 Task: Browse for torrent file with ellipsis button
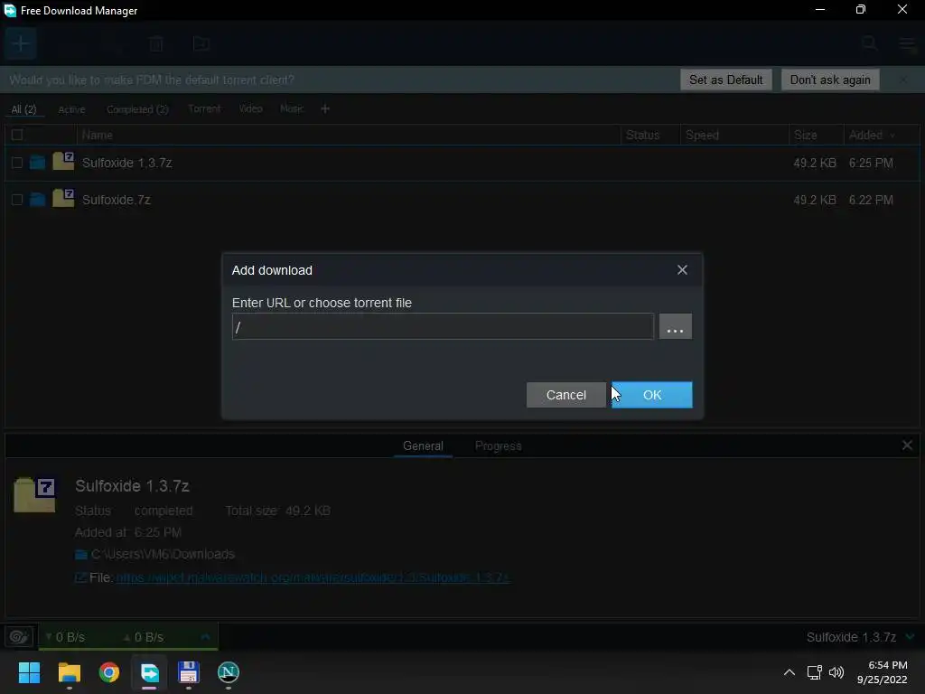(x=675, y=326)
